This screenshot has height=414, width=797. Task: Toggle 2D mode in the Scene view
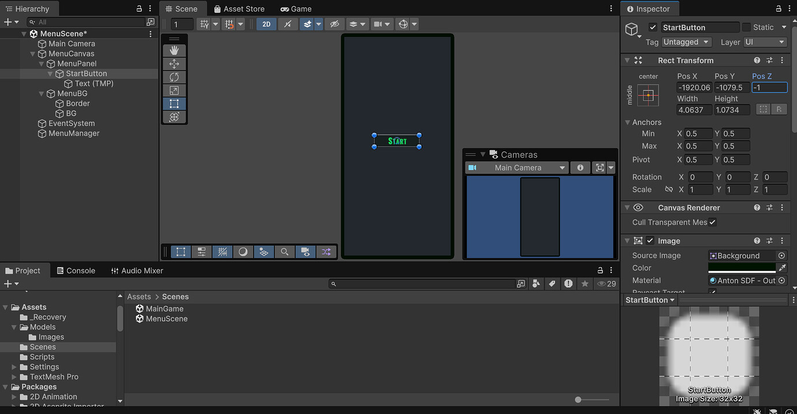pos(266,24)
